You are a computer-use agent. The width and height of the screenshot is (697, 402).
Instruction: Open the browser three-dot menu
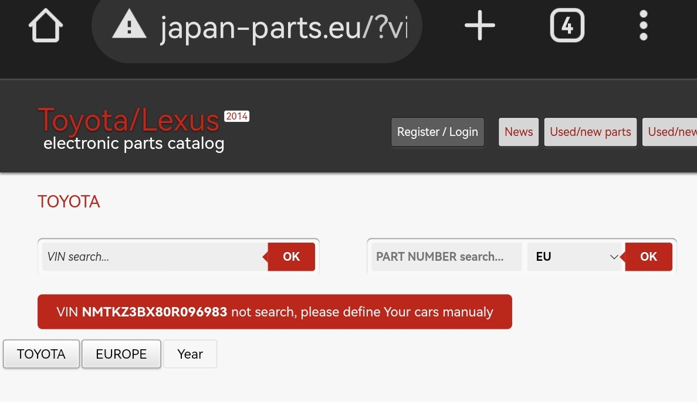[x=644, y=26]
